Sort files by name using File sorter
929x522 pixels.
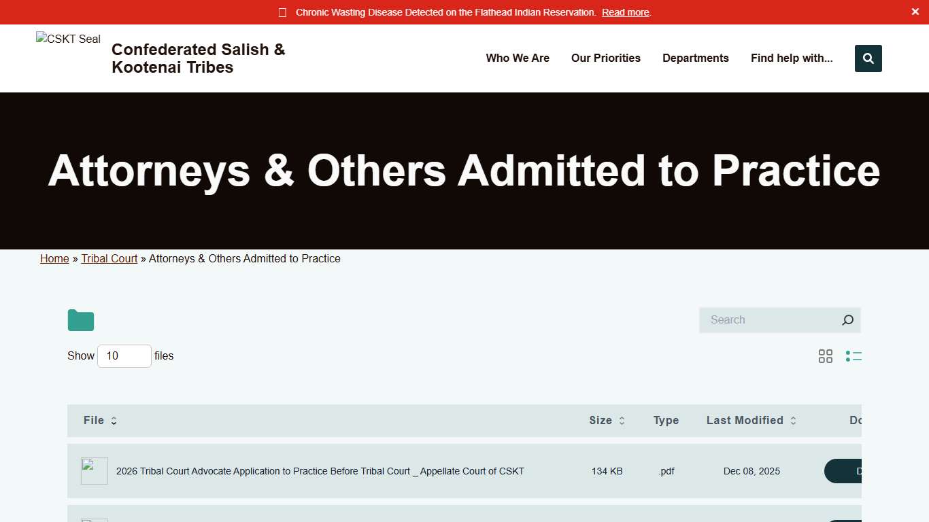[x=114, y=421]
